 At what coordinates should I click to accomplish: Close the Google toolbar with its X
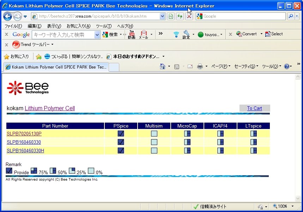[x=6, y=34]
